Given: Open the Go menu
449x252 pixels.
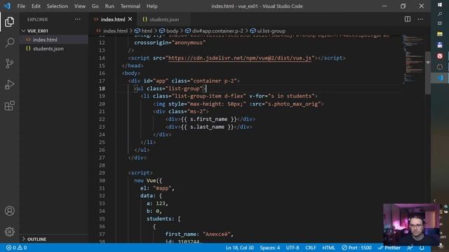Looking at the screenshot, I should click(95, 6).
